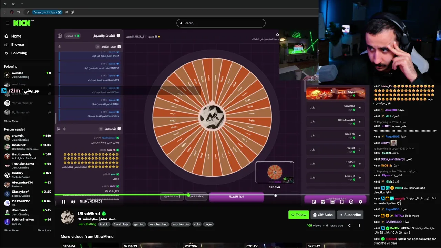Screen dimensions: 441x248
Task: Click DJMissShelton channel avatar
Action: point(7,221)
